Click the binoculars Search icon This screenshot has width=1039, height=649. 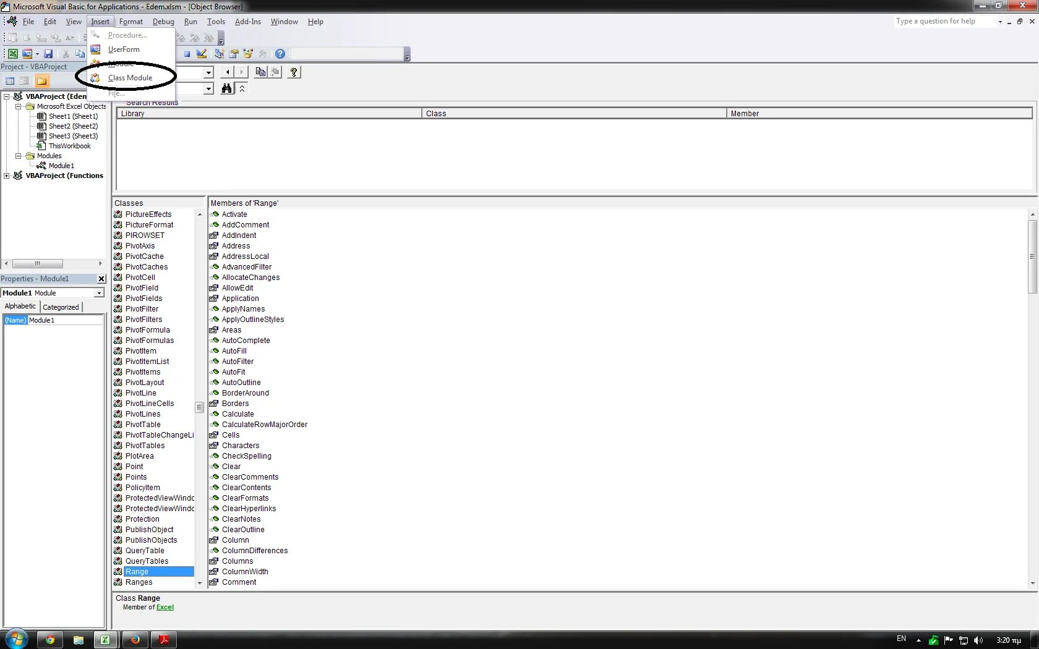click(227, 89)
